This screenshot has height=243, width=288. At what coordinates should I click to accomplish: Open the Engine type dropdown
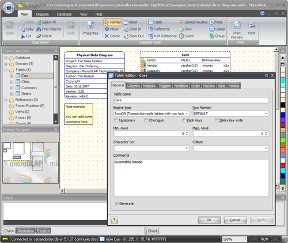tap(187, 113)
